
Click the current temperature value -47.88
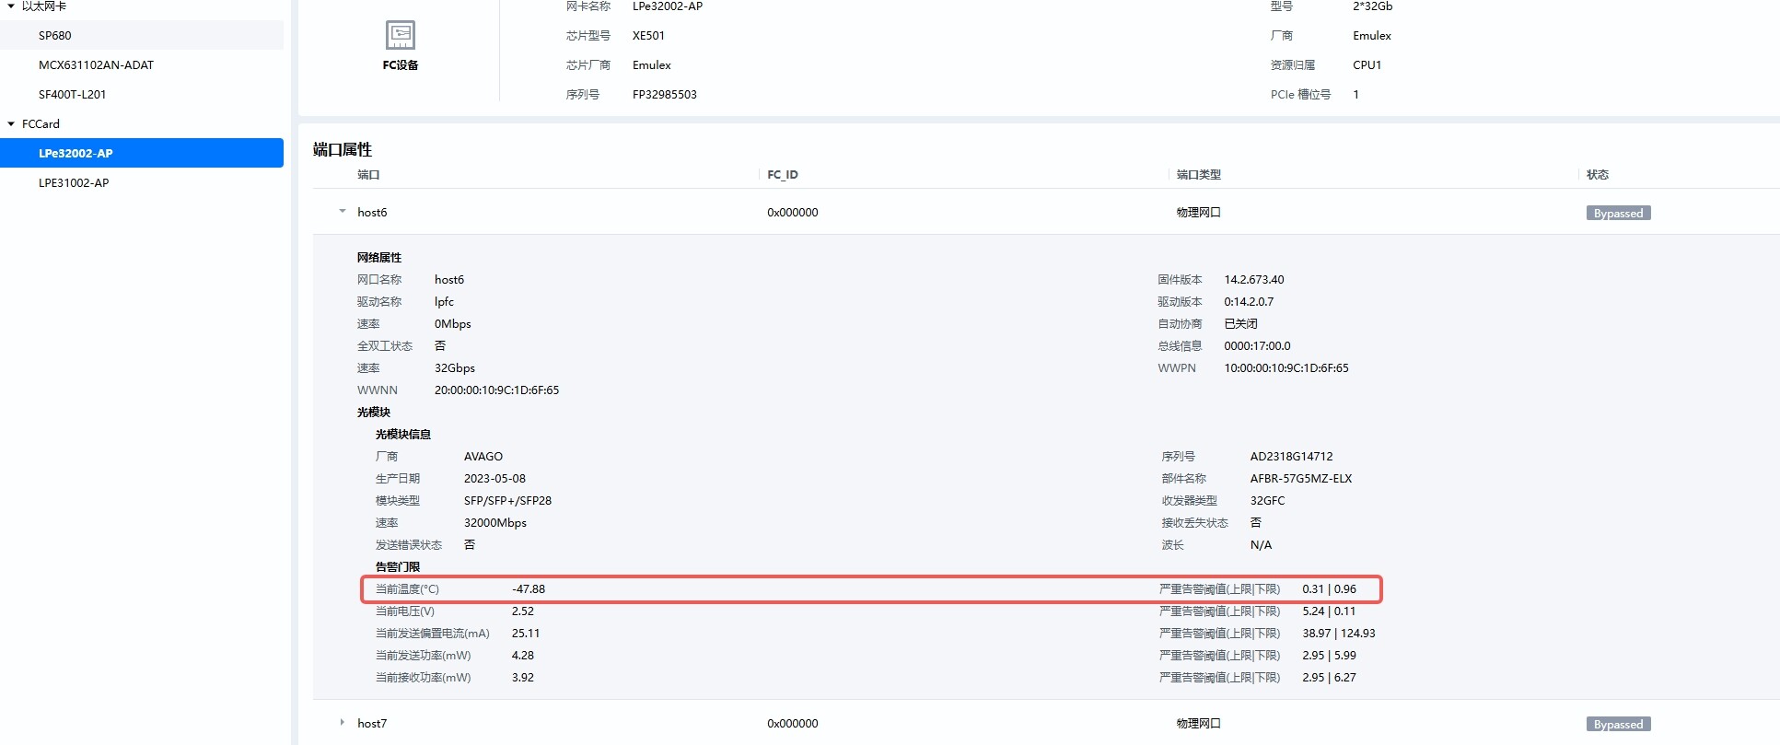point(529,589)
